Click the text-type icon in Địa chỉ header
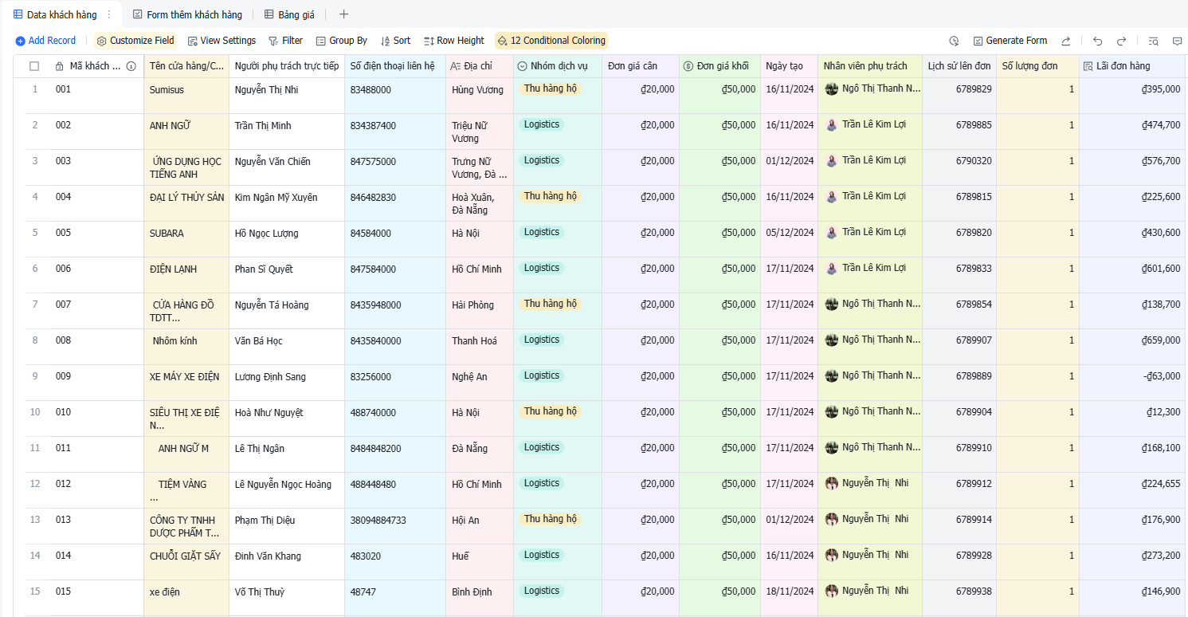 click(456, 66)
